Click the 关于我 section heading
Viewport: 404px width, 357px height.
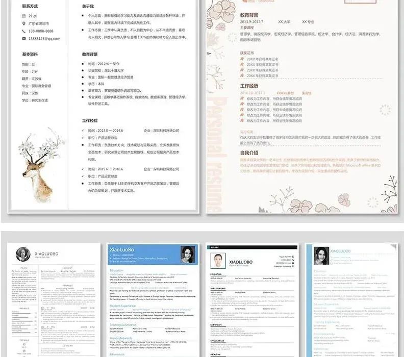pyautogui.click(x=88, y=7)
